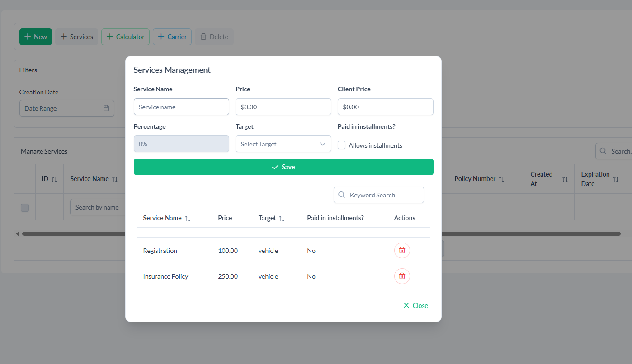Click the New button in toolbar
This screenshot has width=632, height=364.
[36, 37]
